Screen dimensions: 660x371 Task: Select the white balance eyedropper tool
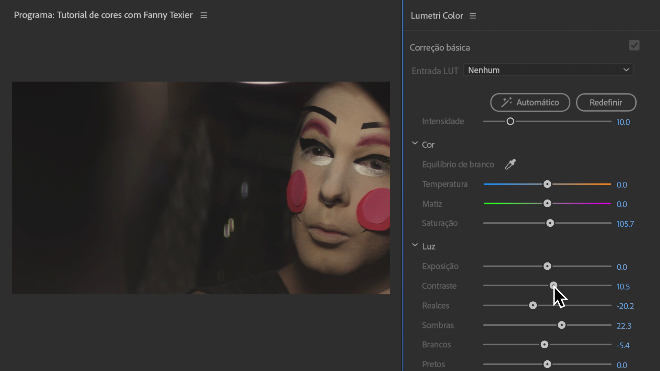point(510,164)
